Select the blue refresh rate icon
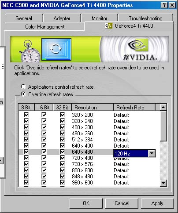 (x=56, y=50)
